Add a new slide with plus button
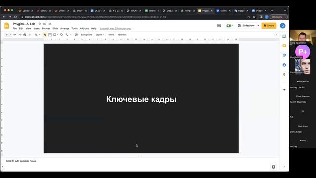 (x=7, y=35)
